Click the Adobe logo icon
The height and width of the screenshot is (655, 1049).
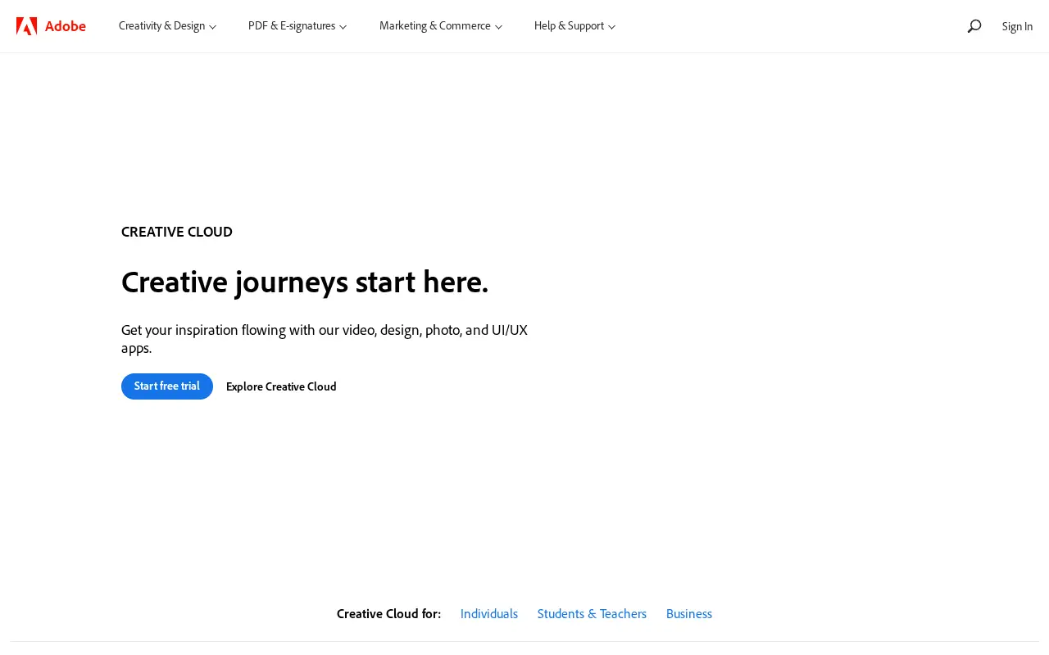pos(26,26)
